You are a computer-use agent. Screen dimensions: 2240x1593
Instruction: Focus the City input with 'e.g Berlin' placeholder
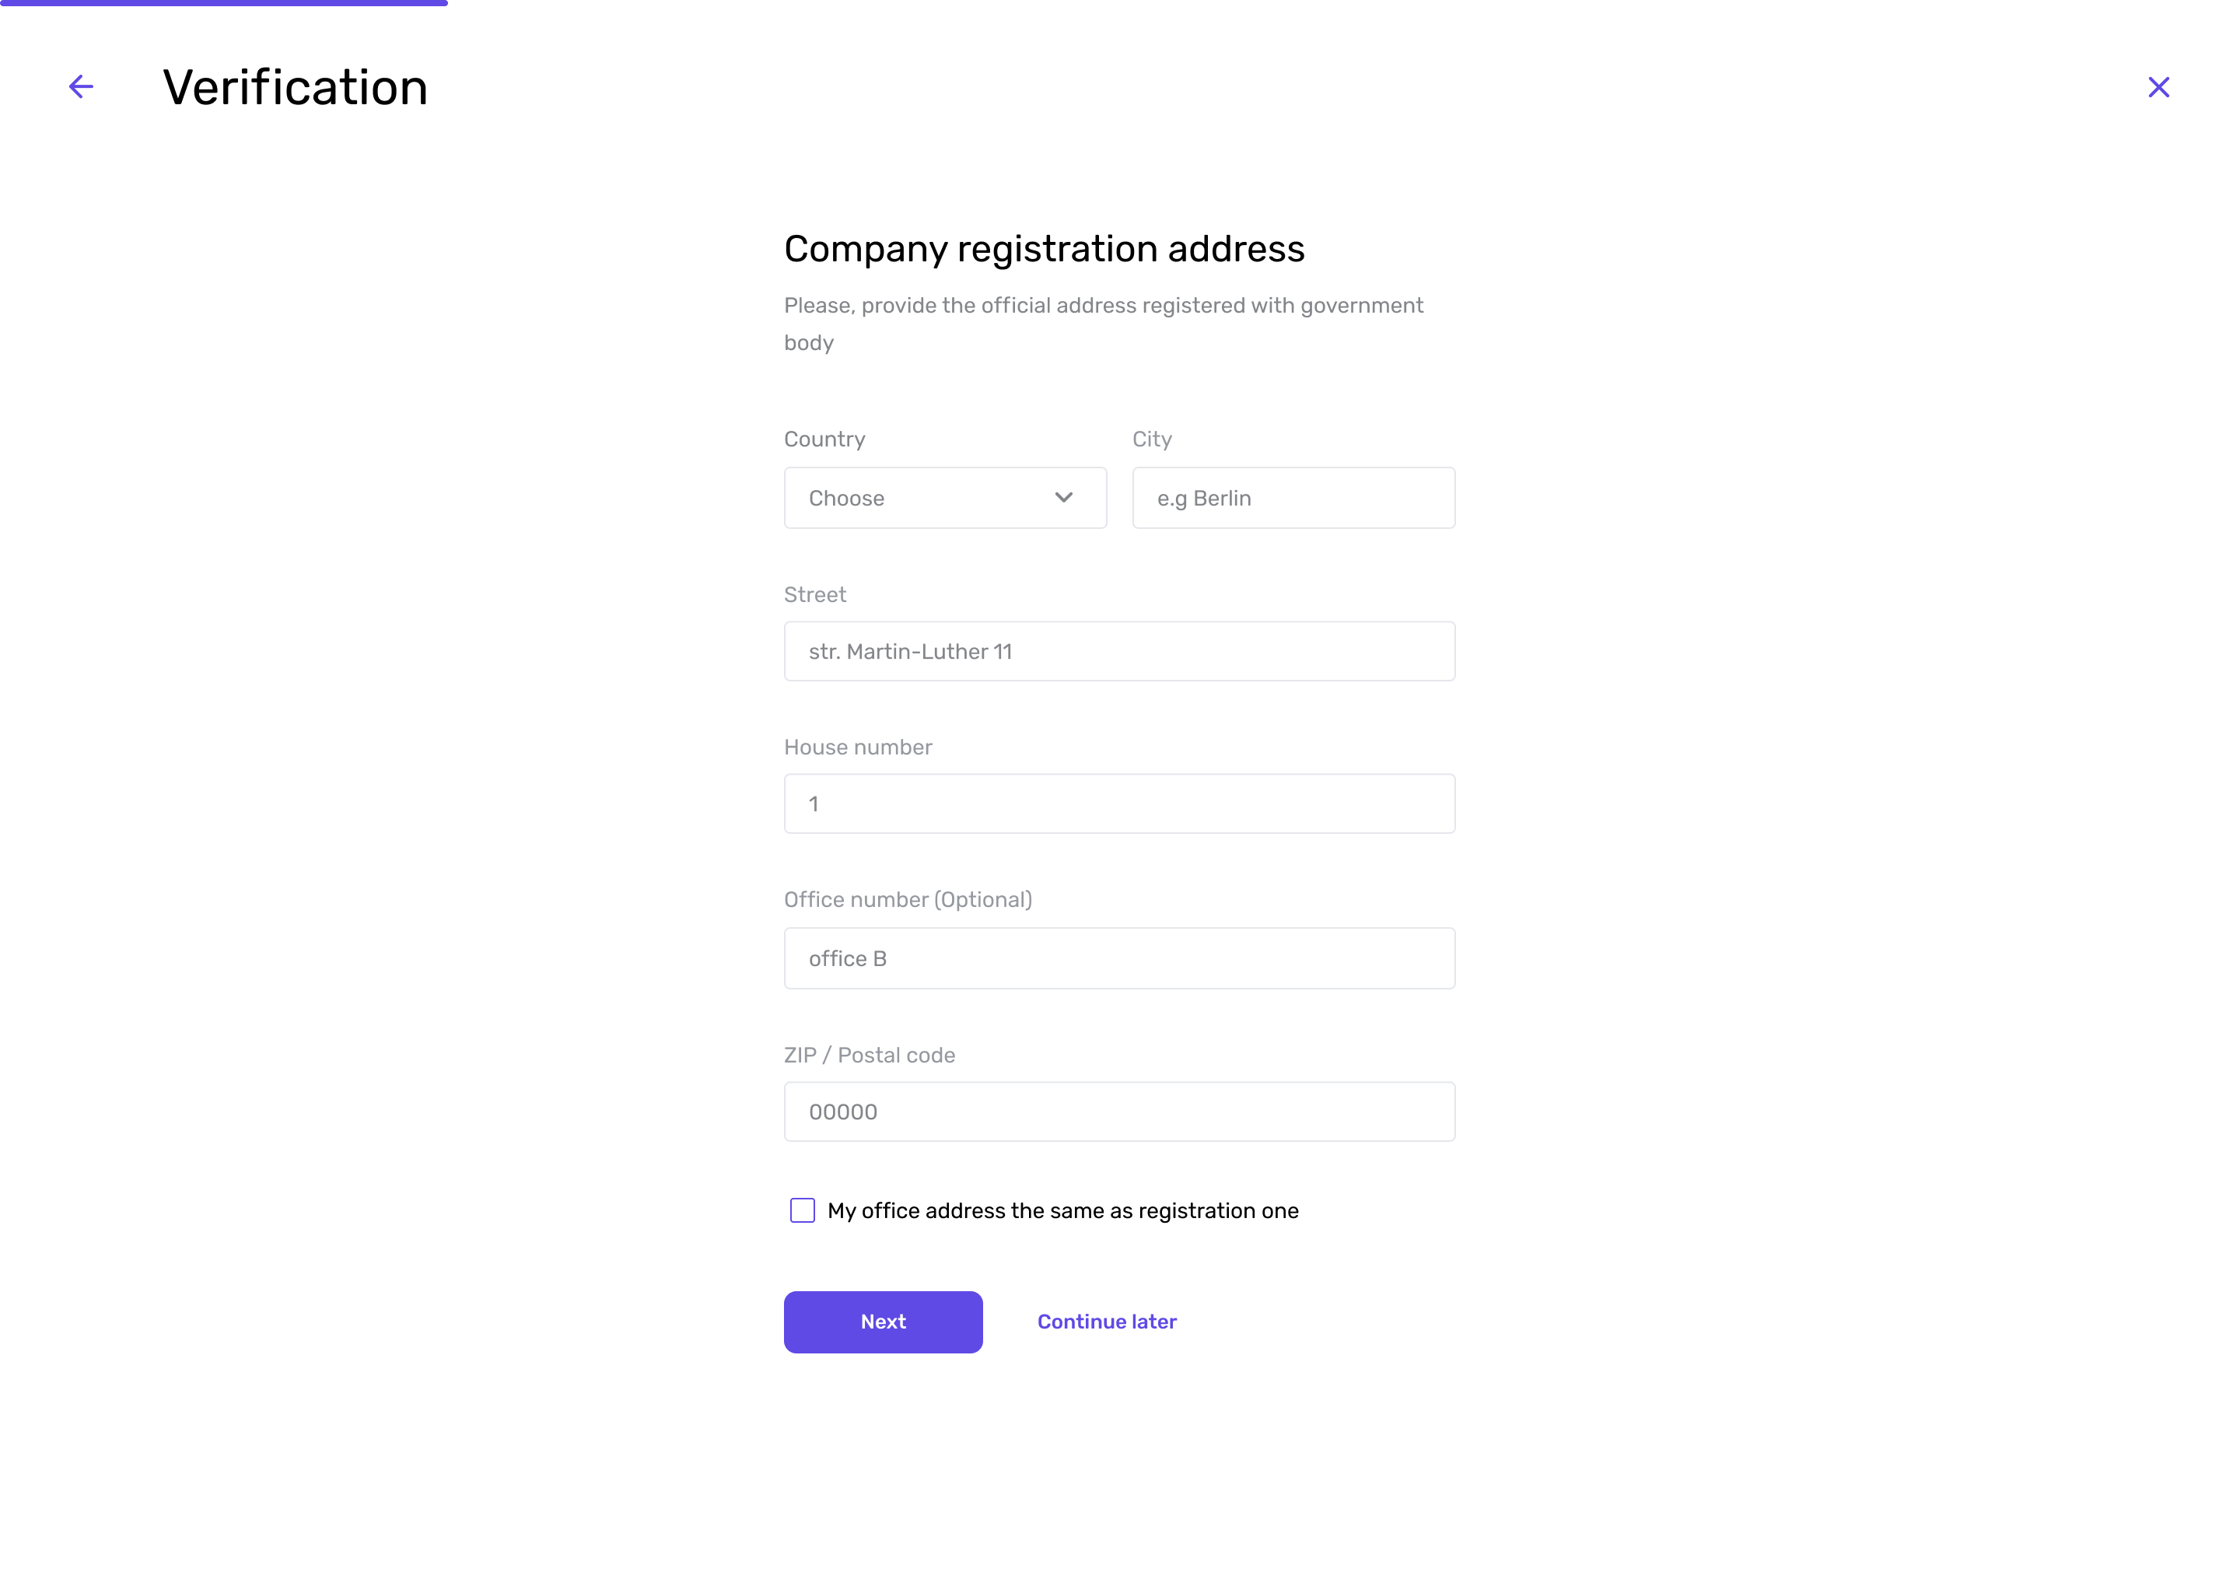coord(1293,497)
